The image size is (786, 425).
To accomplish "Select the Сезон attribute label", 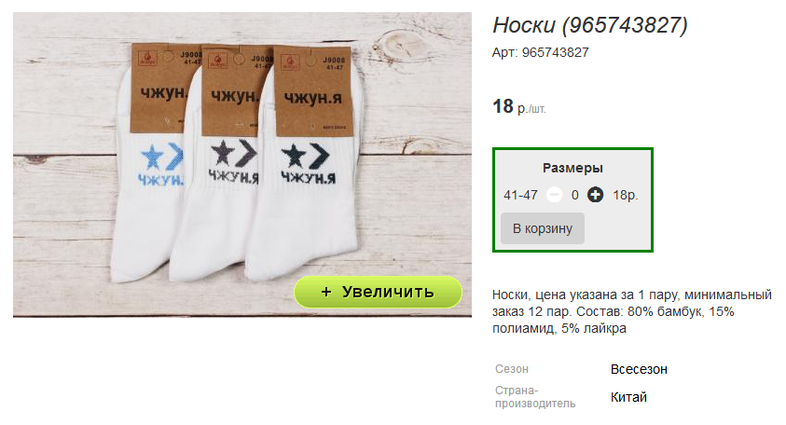I will 512,369.
